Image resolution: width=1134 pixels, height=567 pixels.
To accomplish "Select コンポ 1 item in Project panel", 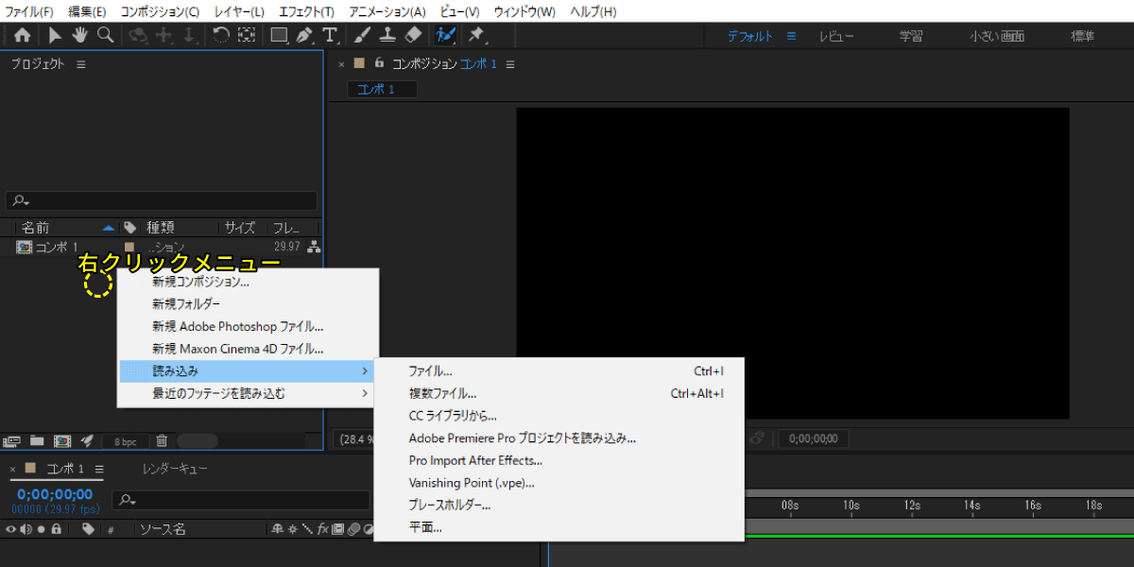I will click(x=56, y=247).
